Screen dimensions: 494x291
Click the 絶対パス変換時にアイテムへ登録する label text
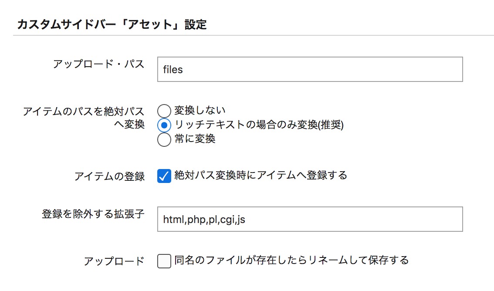[261, 175]
